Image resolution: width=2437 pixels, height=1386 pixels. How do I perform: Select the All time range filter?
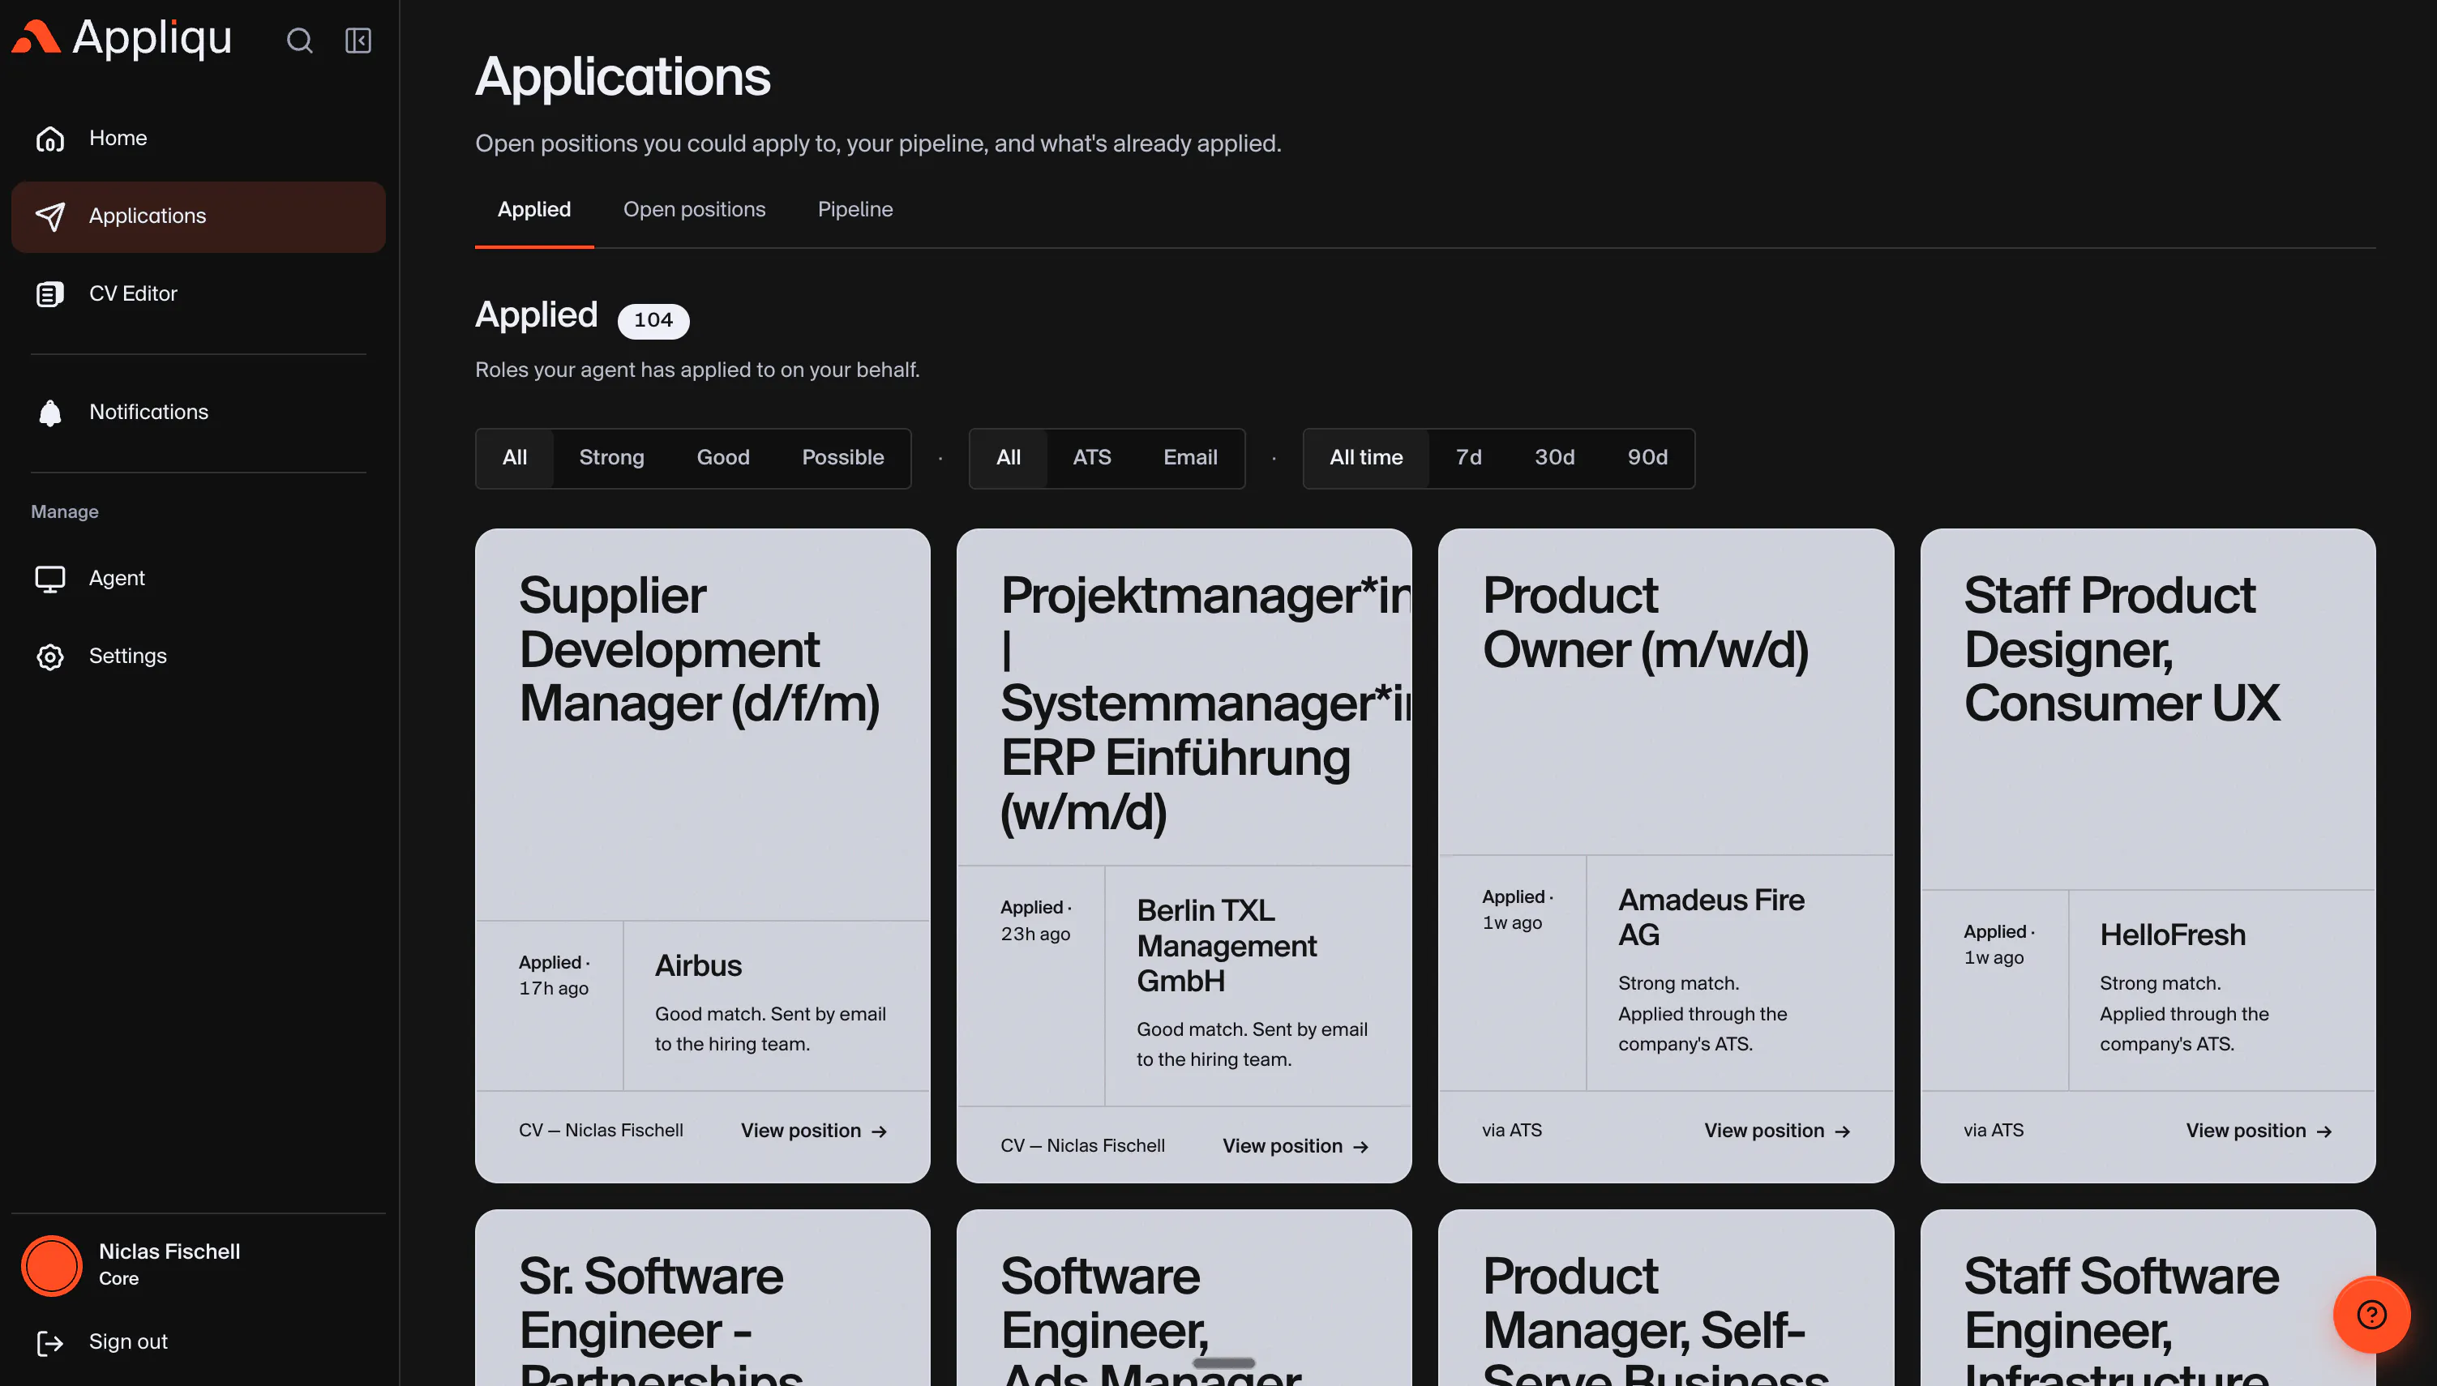[x=1365, y=458]
